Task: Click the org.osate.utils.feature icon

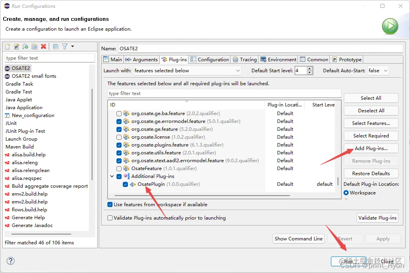Action: (127, 153)
